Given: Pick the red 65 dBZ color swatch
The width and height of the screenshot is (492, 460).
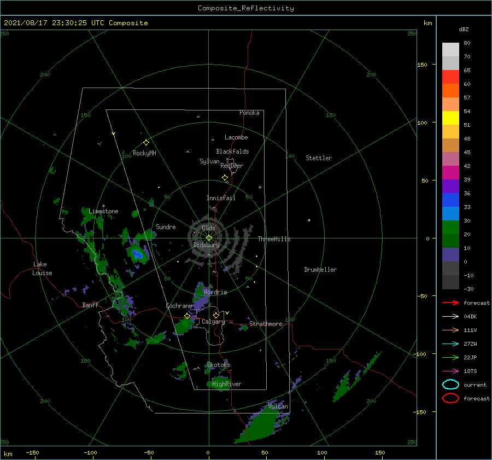Looking at the screenshot, I should pyautogui.click(x=450, y=77).
